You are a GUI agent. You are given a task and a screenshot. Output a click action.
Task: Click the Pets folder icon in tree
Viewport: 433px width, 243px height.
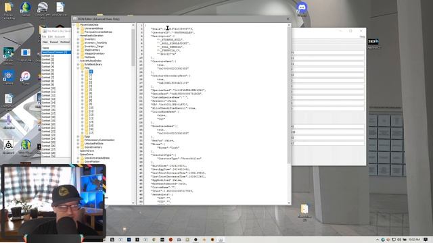click(83, 67)
